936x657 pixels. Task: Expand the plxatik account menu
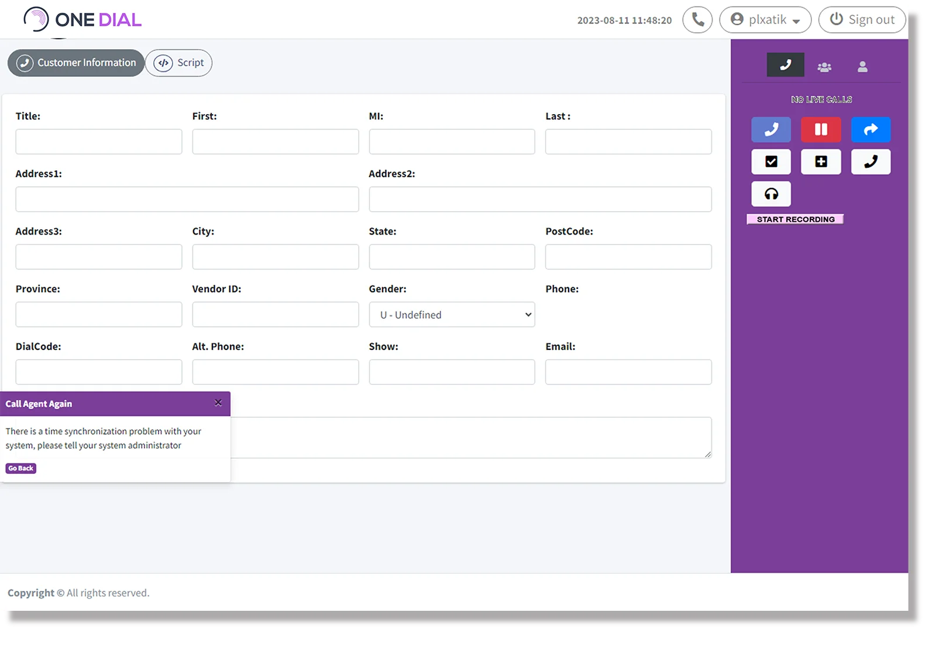(765, 19)
